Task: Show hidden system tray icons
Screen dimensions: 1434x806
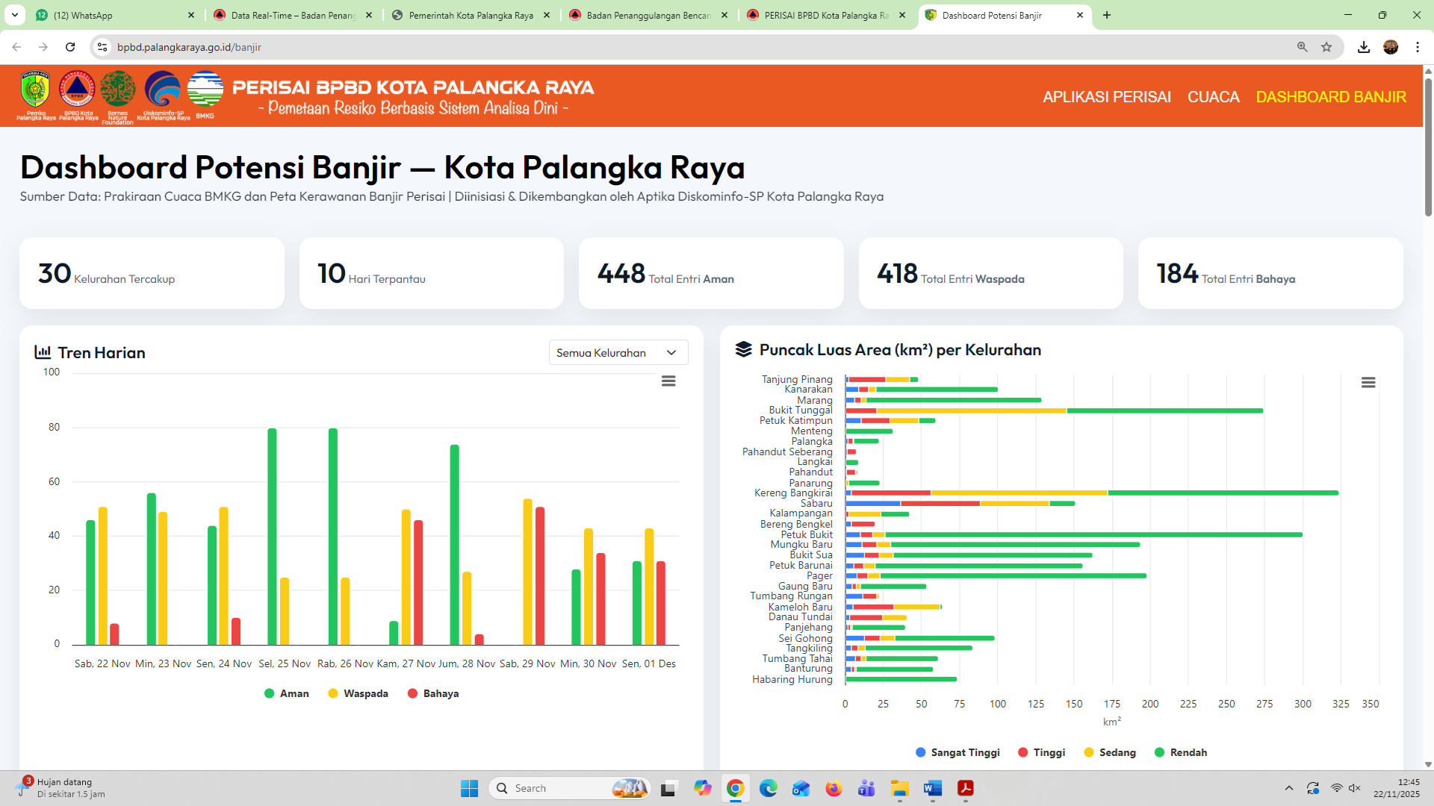Action: 1288,788
